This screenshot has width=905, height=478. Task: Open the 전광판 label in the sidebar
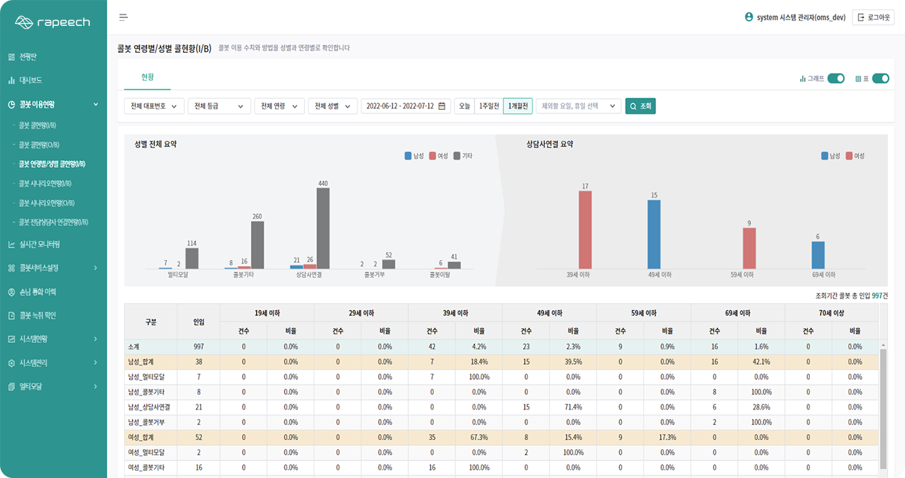click(28, 57)
